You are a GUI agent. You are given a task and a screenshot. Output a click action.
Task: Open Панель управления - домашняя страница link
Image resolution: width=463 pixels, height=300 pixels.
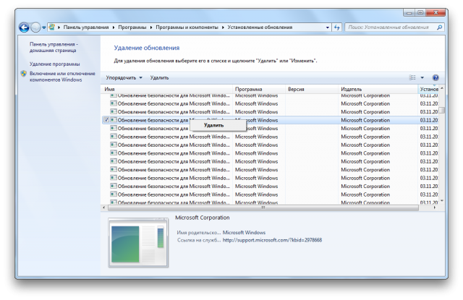point(54,47)
